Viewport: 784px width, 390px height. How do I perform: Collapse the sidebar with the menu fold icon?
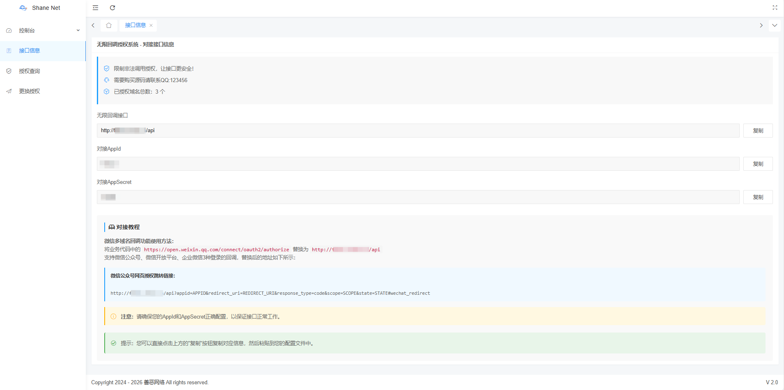(95, 8)
